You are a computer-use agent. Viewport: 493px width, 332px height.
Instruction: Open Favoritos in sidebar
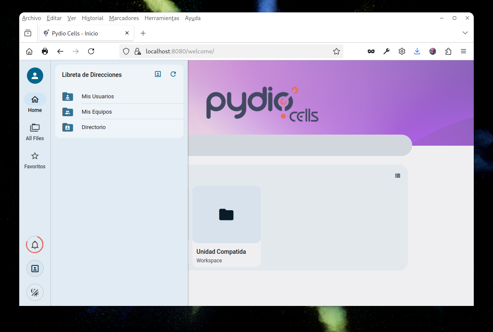[x=35, y=161]
